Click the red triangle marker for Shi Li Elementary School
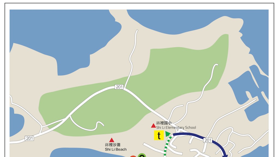Image resolution: width=278 pixels, height=157 pixels. [153, 126]
